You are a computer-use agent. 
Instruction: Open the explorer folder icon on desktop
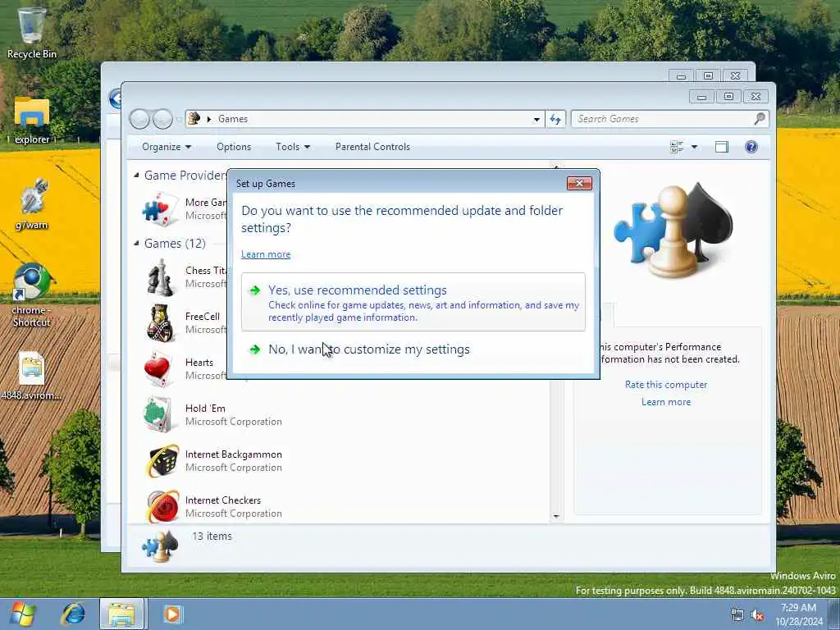pyautogui.click(x=32, y=120)
